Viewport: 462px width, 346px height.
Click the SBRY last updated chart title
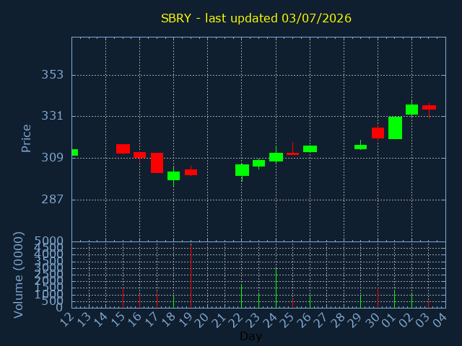point(256,18)
